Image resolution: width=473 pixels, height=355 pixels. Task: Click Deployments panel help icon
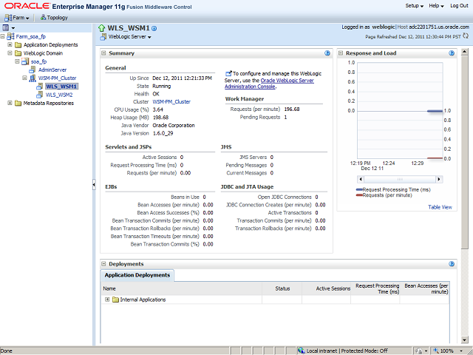451,264
